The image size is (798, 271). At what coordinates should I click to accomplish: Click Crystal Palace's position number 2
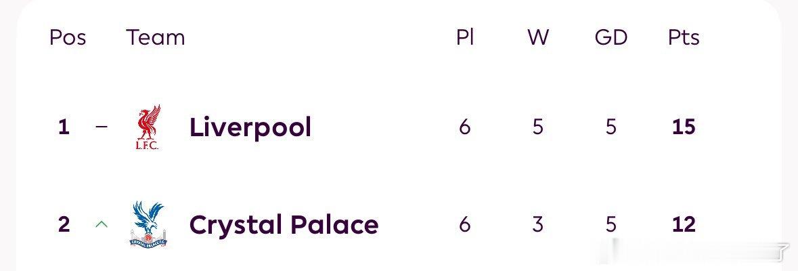pyautogui.click(x=64, y=224)
